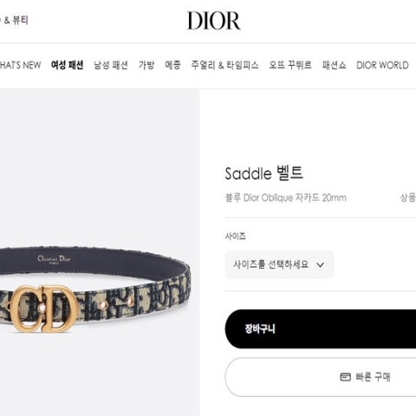Click the card icon in 빠른 구매
This screenshot has width=416, height=416.
point(345,377)
